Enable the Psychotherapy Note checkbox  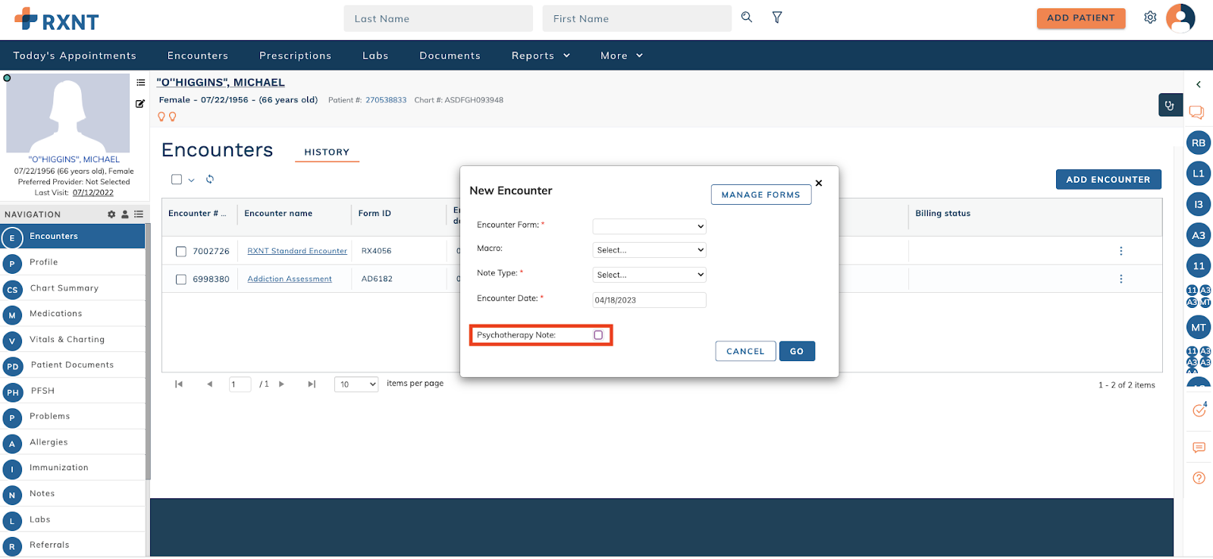click(x=598, y=335)
